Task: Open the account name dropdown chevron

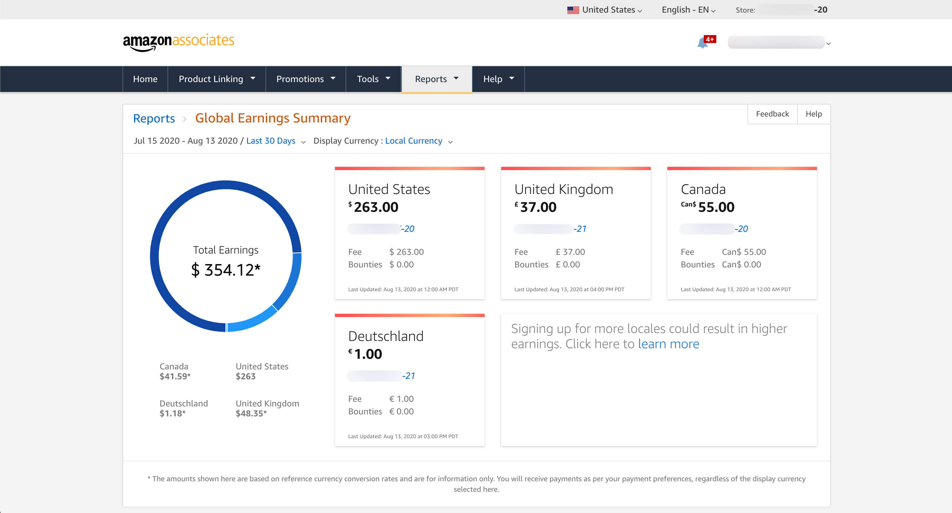Action: pyautogui.click(x=828, y=44)
